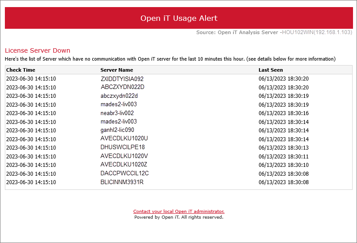
Task: Click Last Seen value 06/13/2023 18:30:13
Action: click(283, 148)
